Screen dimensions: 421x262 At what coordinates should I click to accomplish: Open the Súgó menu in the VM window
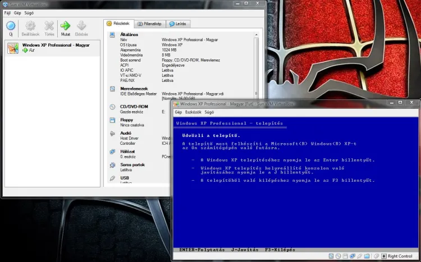(x=209, y=112)
